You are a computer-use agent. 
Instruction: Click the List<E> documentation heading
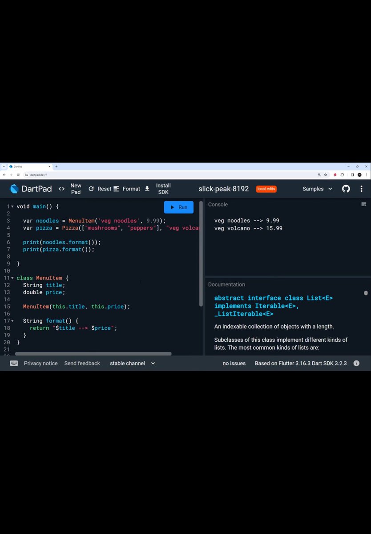(273, 306)
